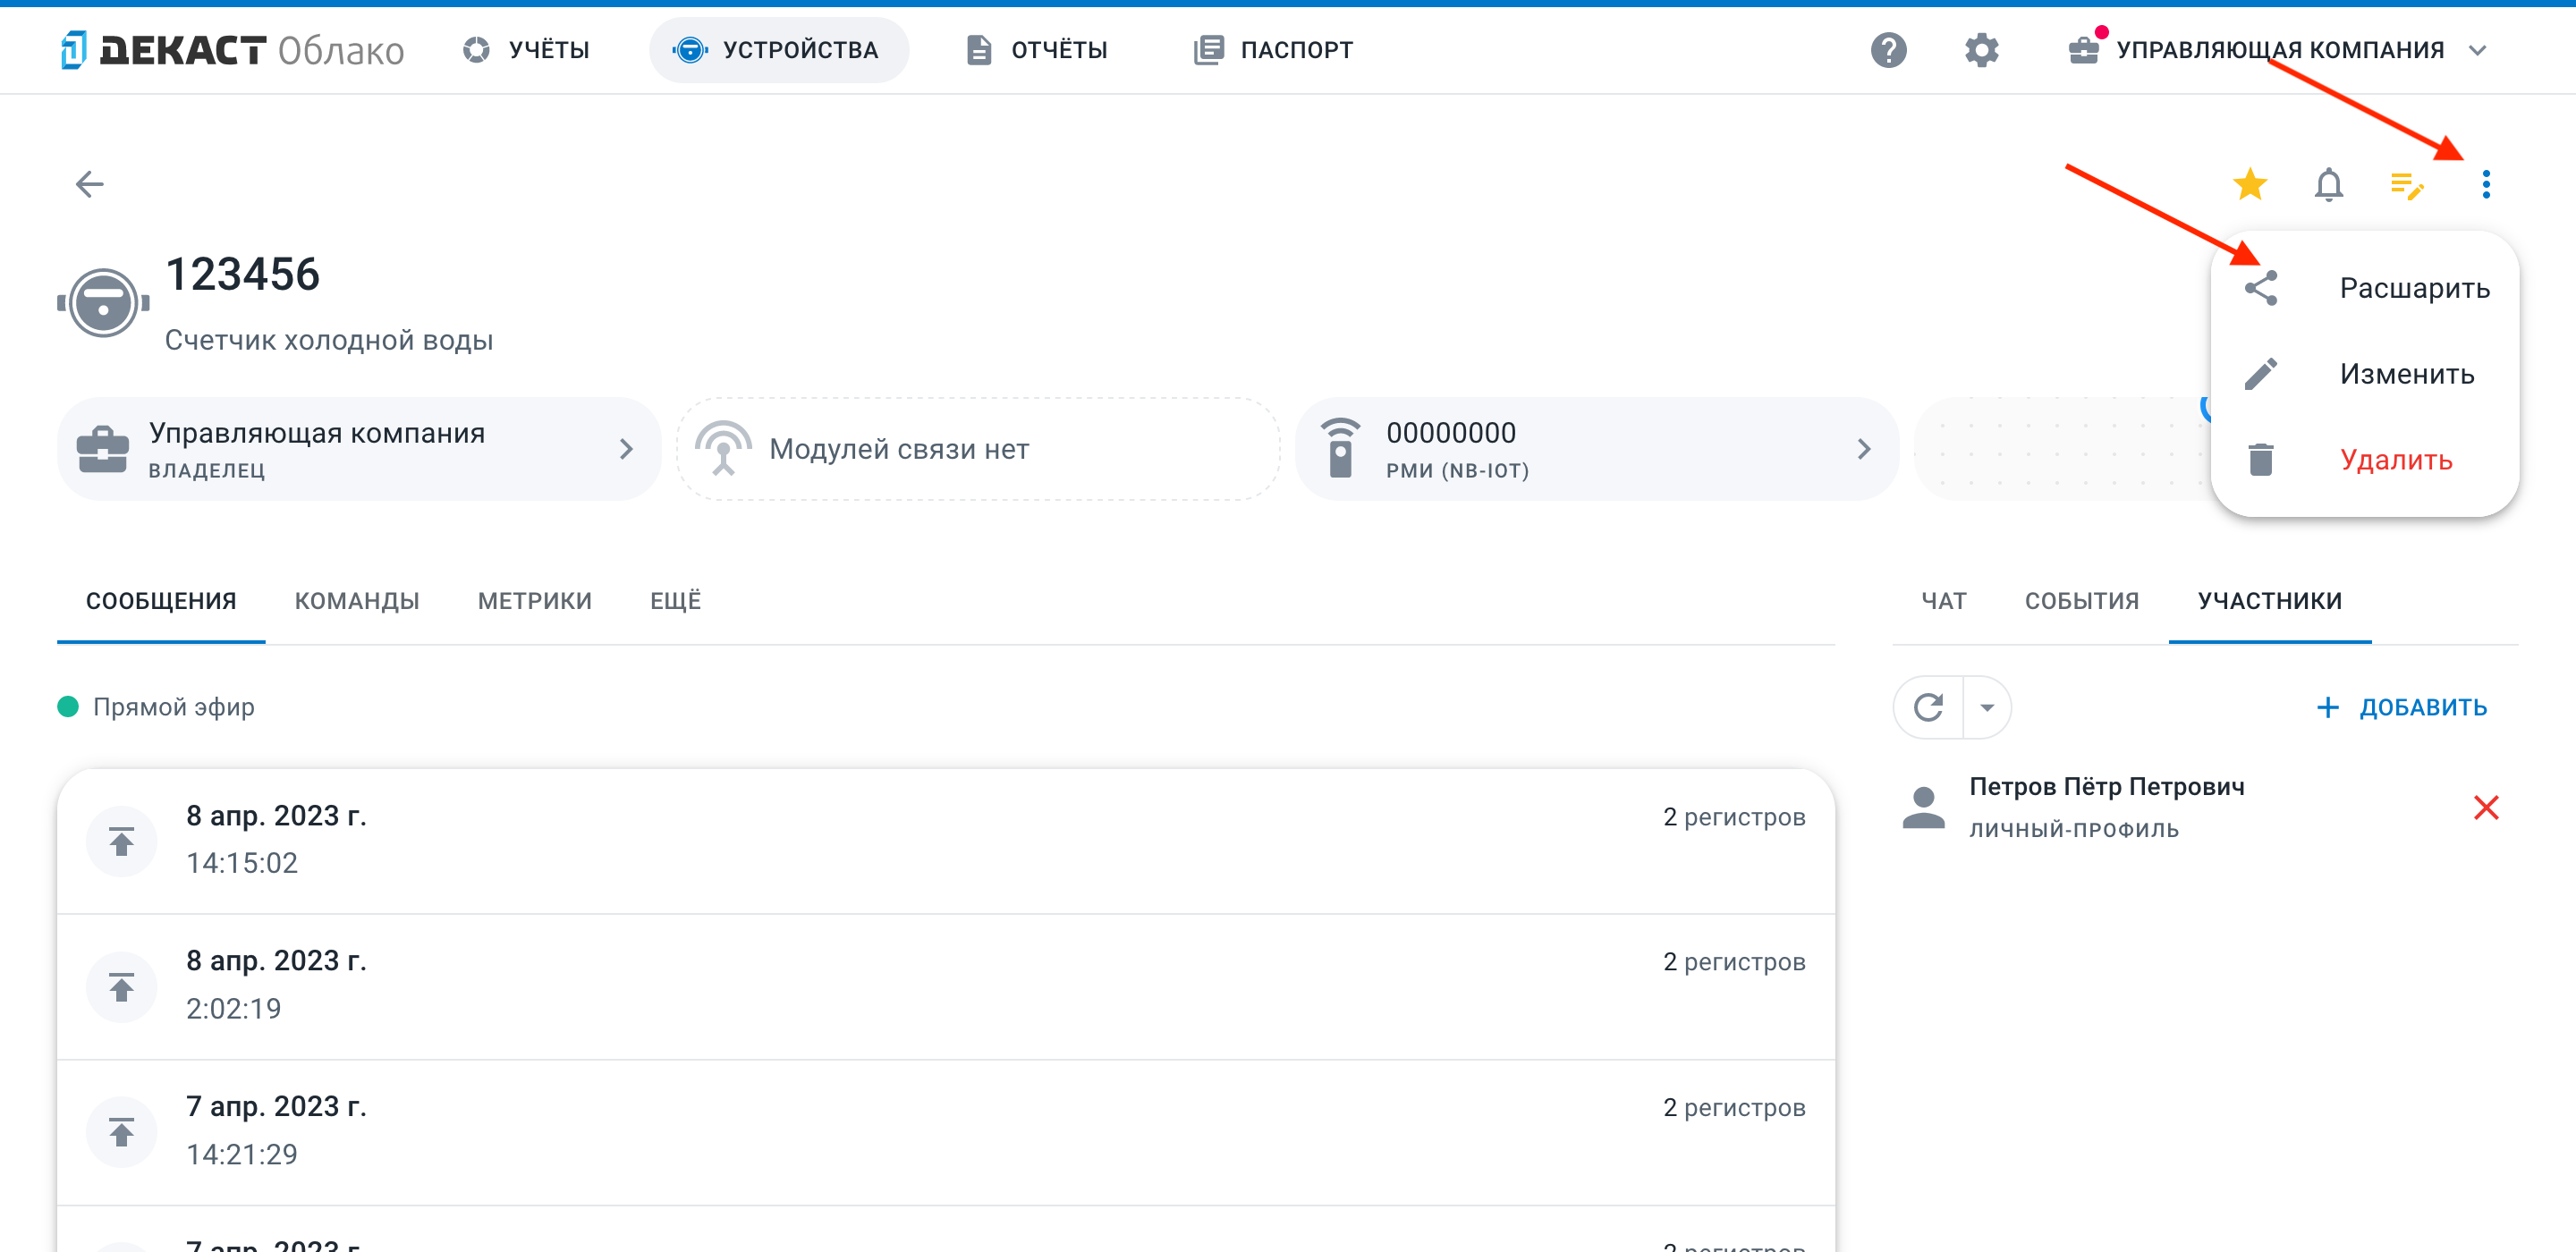The image size is (2576, 1252).
Task: Switch to the Сообщения tab
Action: coord(161,601)
